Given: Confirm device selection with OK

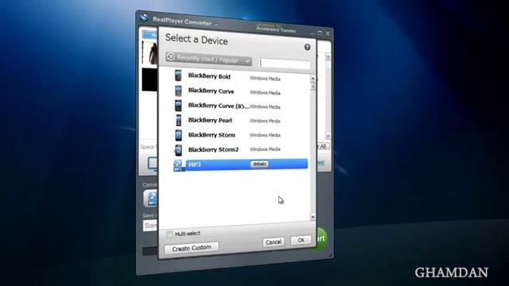Looking at the screenshot, I should click(x=301, y=240).
